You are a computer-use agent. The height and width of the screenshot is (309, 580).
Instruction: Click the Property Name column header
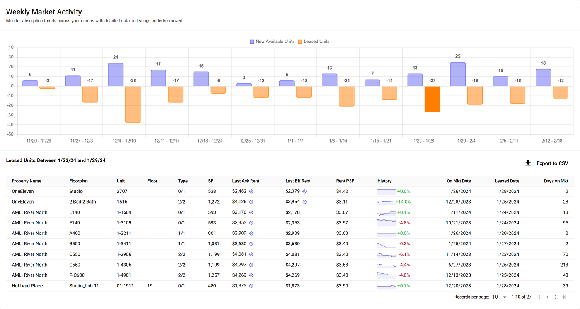pyautogui.click(x=26, y=181)
